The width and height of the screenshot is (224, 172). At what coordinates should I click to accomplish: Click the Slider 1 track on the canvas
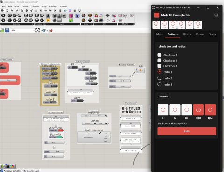click(123, 76)
